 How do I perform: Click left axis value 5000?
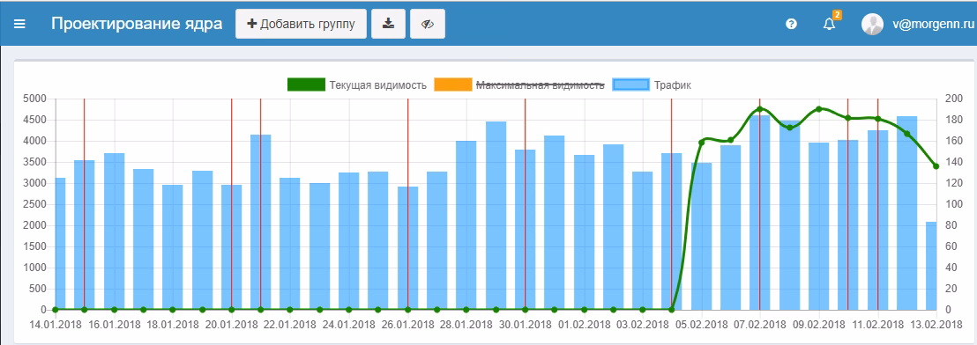[x=35, y=99]
